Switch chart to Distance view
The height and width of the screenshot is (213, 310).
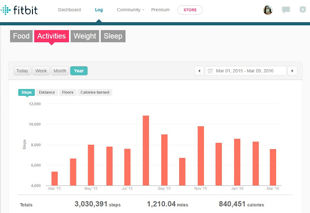click(46, 92)
